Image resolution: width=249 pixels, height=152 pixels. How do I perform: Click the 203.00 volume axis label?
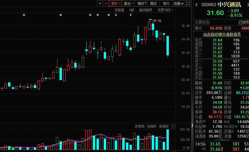point(185,129)
